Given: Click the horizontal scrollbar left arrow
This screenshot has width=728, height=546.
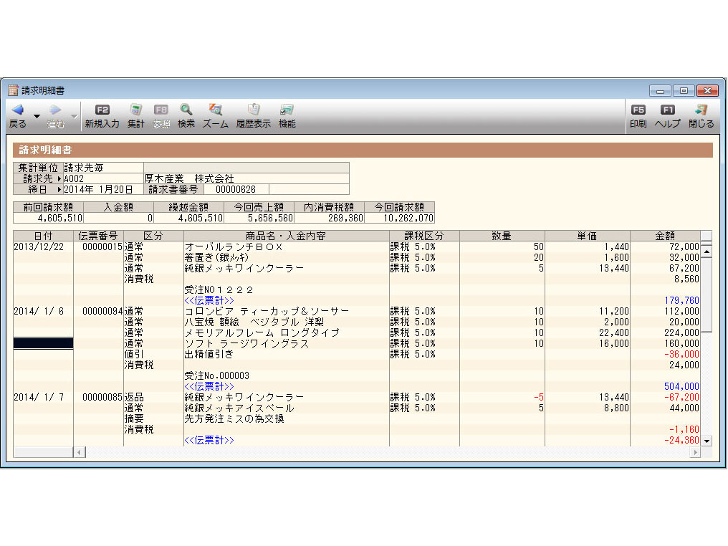Looking at the screenshot, I should (x=79, y=452).
